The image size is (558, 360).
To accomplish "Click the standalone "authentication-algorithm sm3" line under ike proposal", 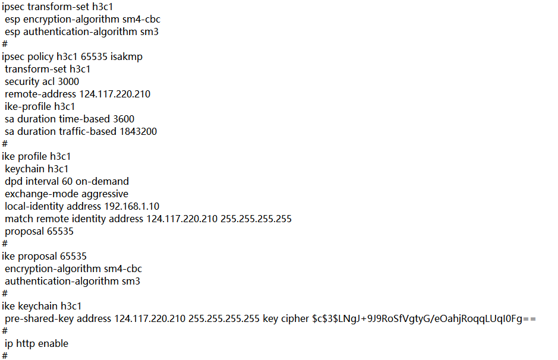I will point(72,281).
